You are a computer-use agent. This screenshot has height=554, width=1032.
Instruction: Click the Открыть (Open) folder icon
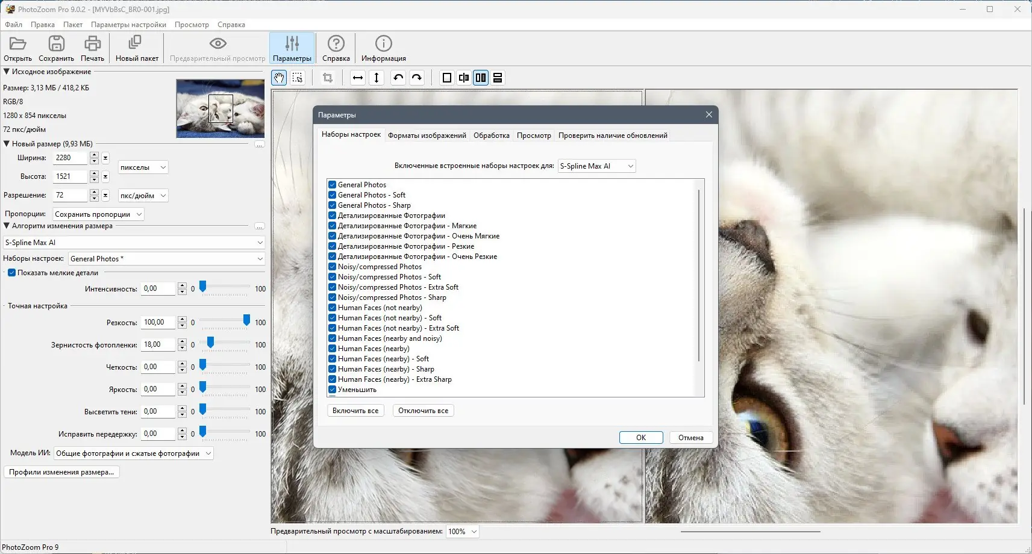pos(17,44)
